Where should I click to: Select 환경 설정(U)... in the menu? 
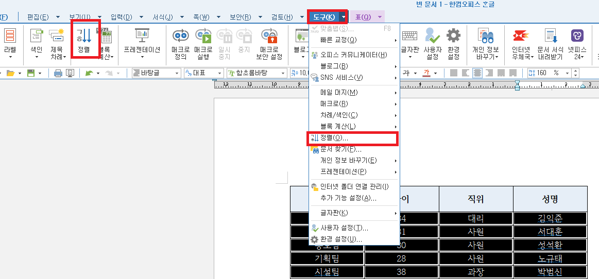[354, 239]
